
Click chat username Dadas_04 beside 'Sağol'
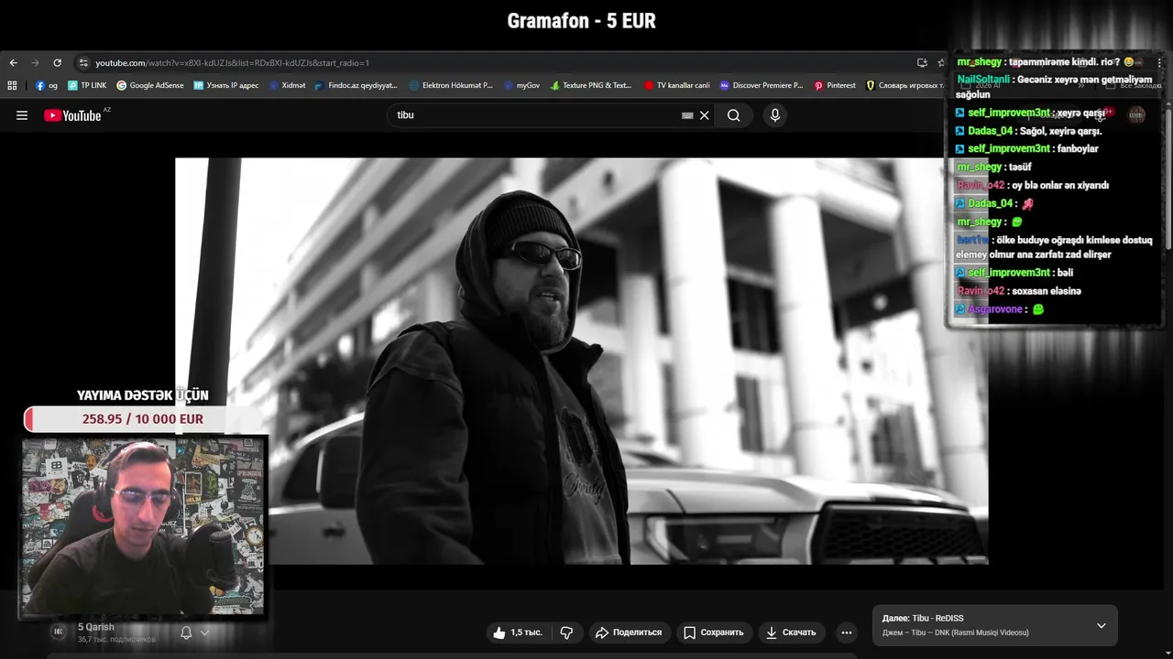[x=990, y=131]
